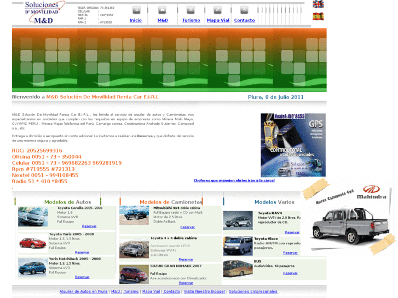398x298 pixels.
Task: Click the Oficina 0051 - 73 - 350044 line
Action: click(47, 157)
